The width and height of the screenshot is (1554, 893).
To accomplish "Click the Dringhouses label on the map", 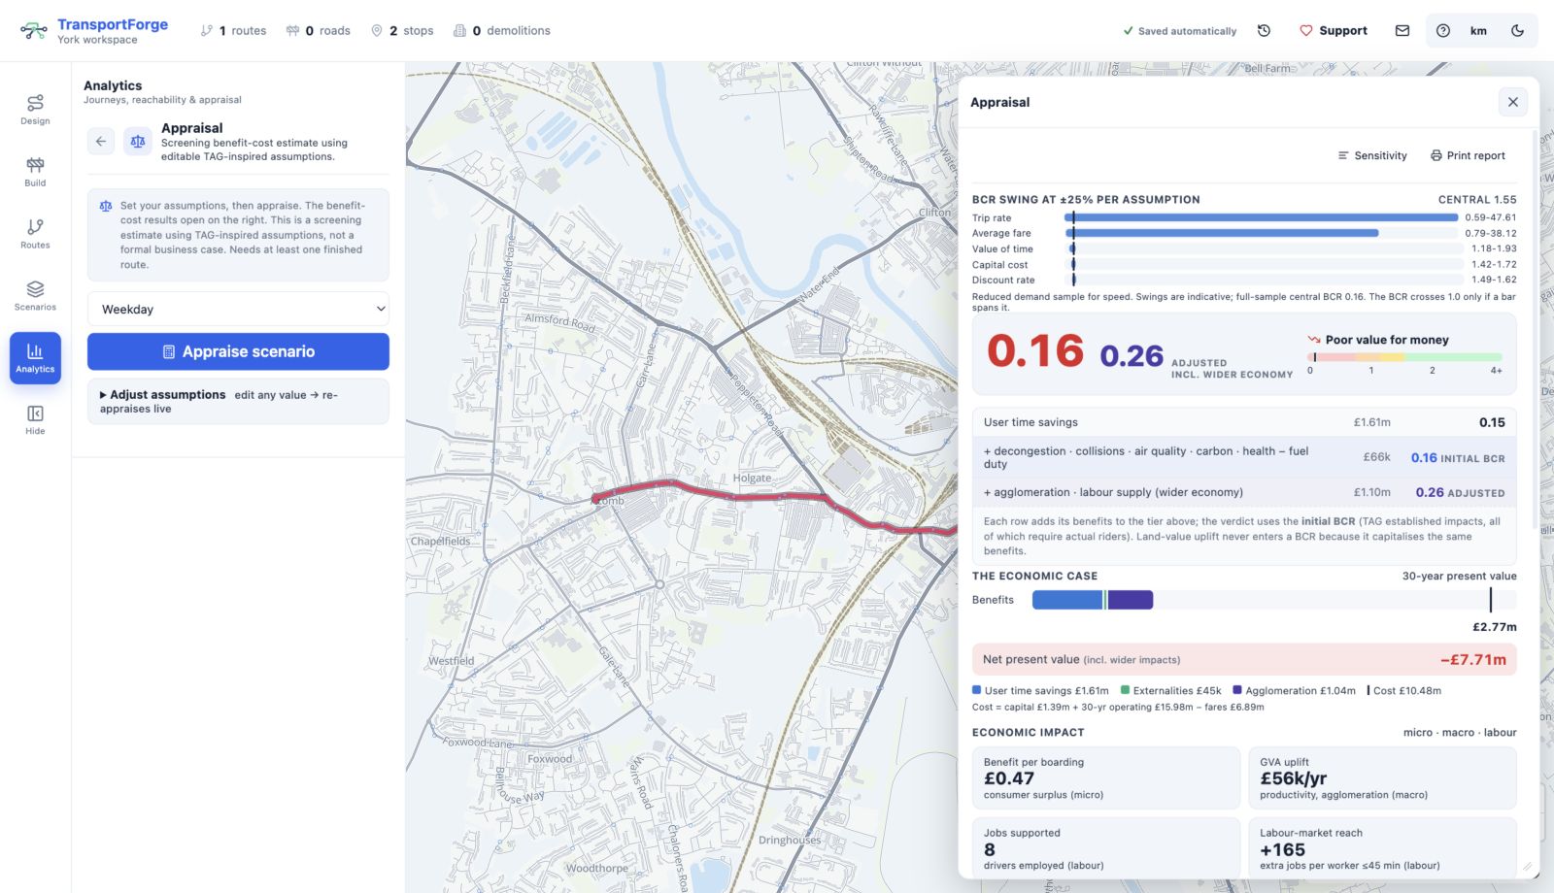I will pyautogui.click(x=790, y=841).
